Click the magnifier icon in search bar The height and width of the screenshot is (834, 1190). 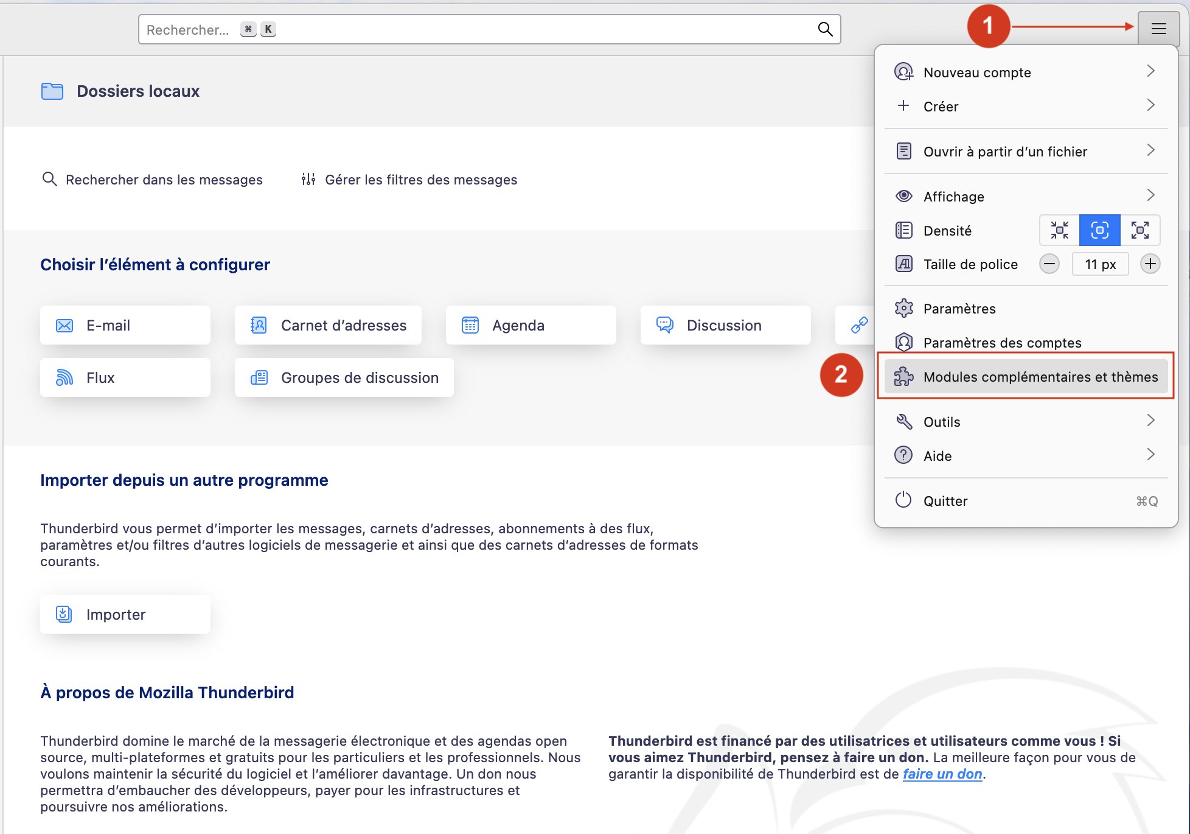click(825, 29)
